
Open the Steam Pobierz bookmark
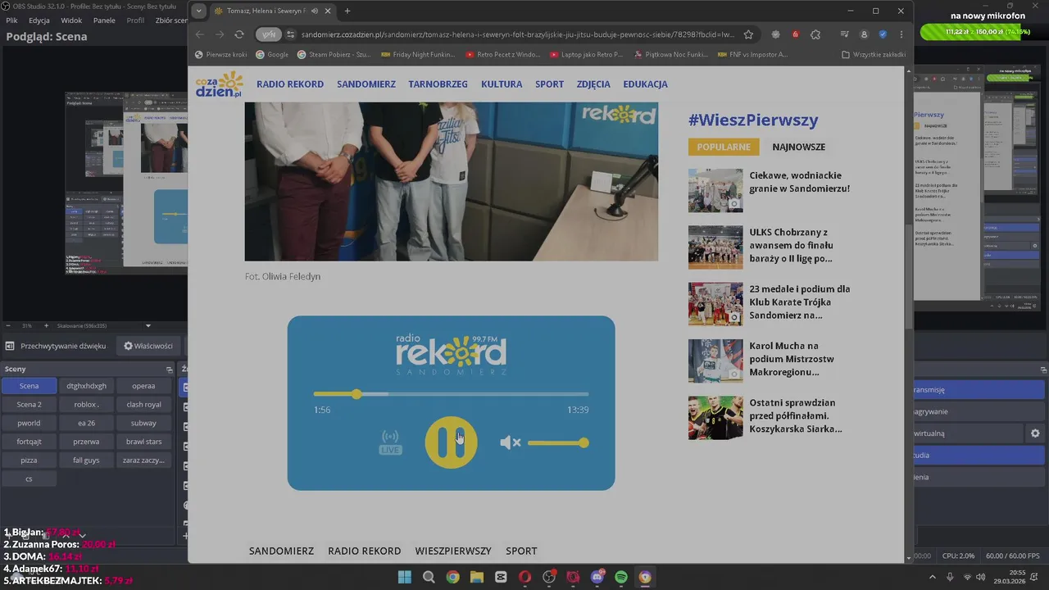click(x=334, y=55)
